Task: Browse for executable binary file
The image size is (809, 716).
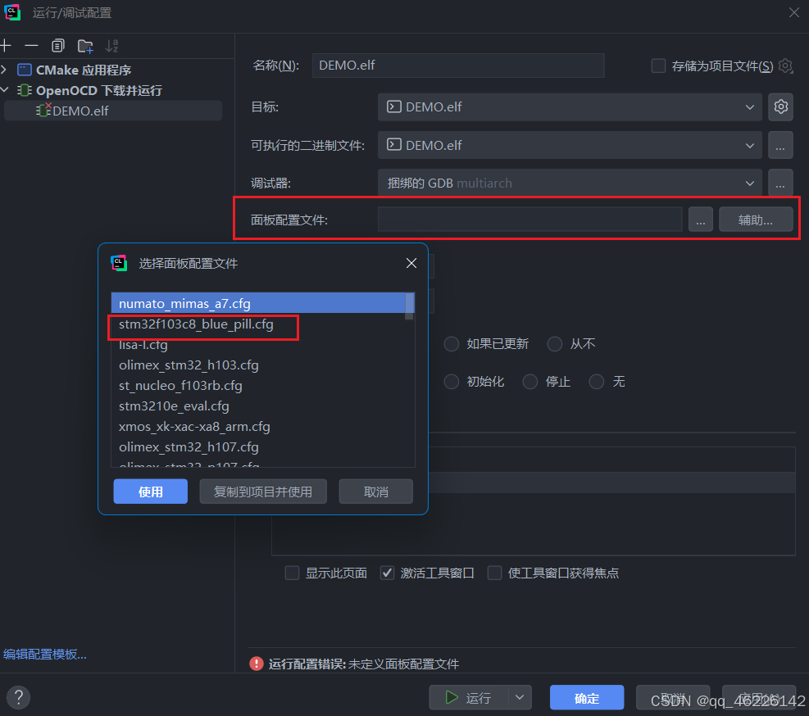Action: [x=780, y=145]
